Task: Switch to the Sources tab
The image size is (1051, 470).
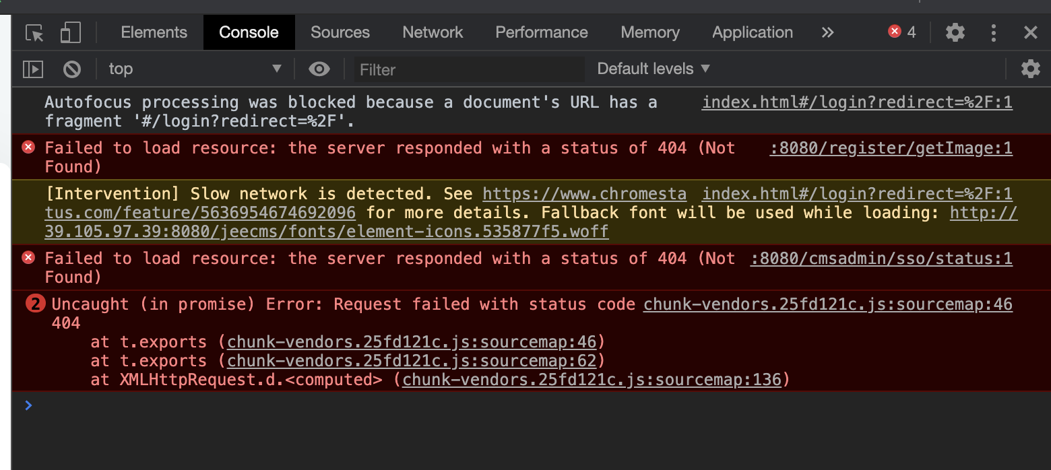Action: click(340, 32)
